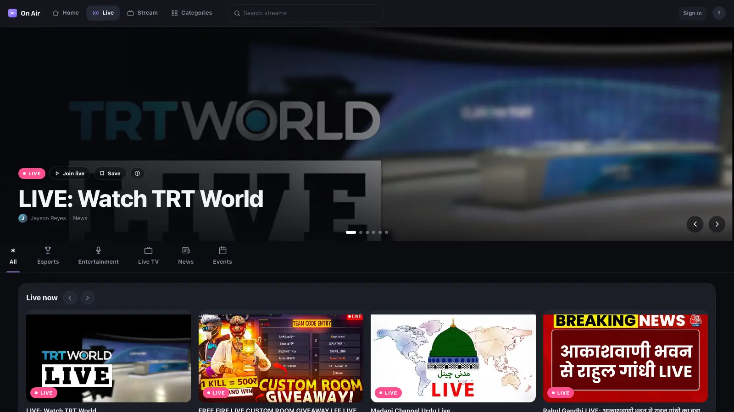
Task: Open the help question mark icon
Action: pos(719,13)
